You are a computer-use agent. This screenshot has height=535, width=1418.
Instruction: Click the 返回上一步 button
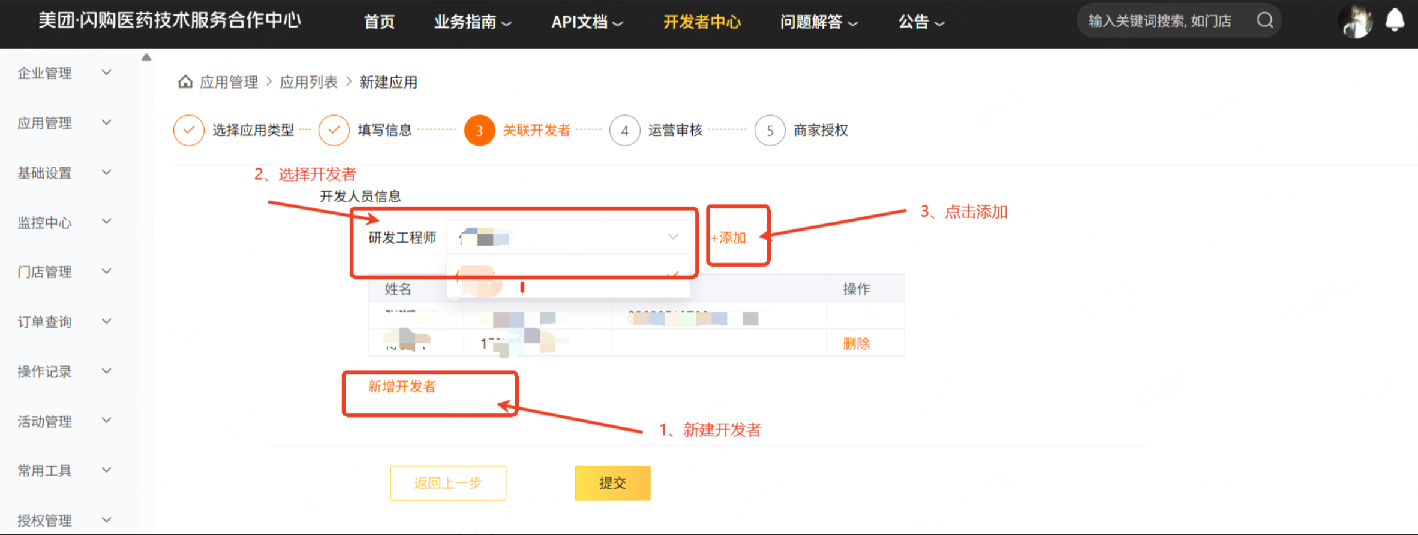448,483
